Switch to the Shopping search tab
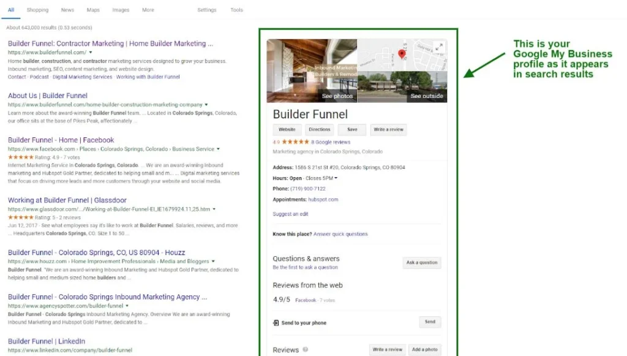The image size is (627, 356). click(37, 10)
